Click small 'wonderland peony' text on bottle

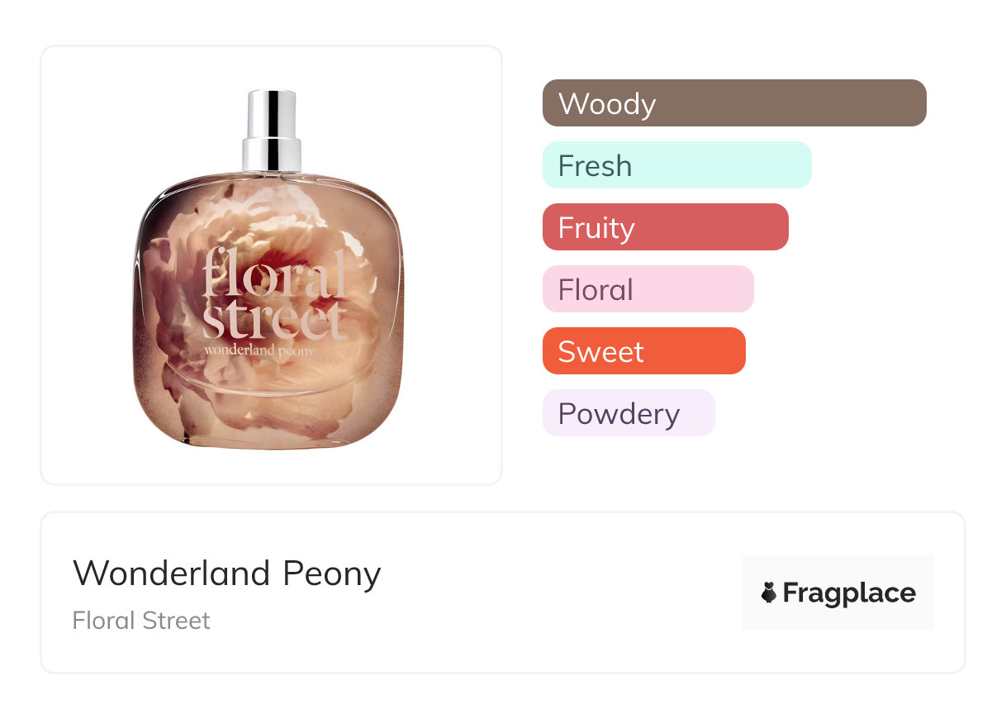coord(262,350)
